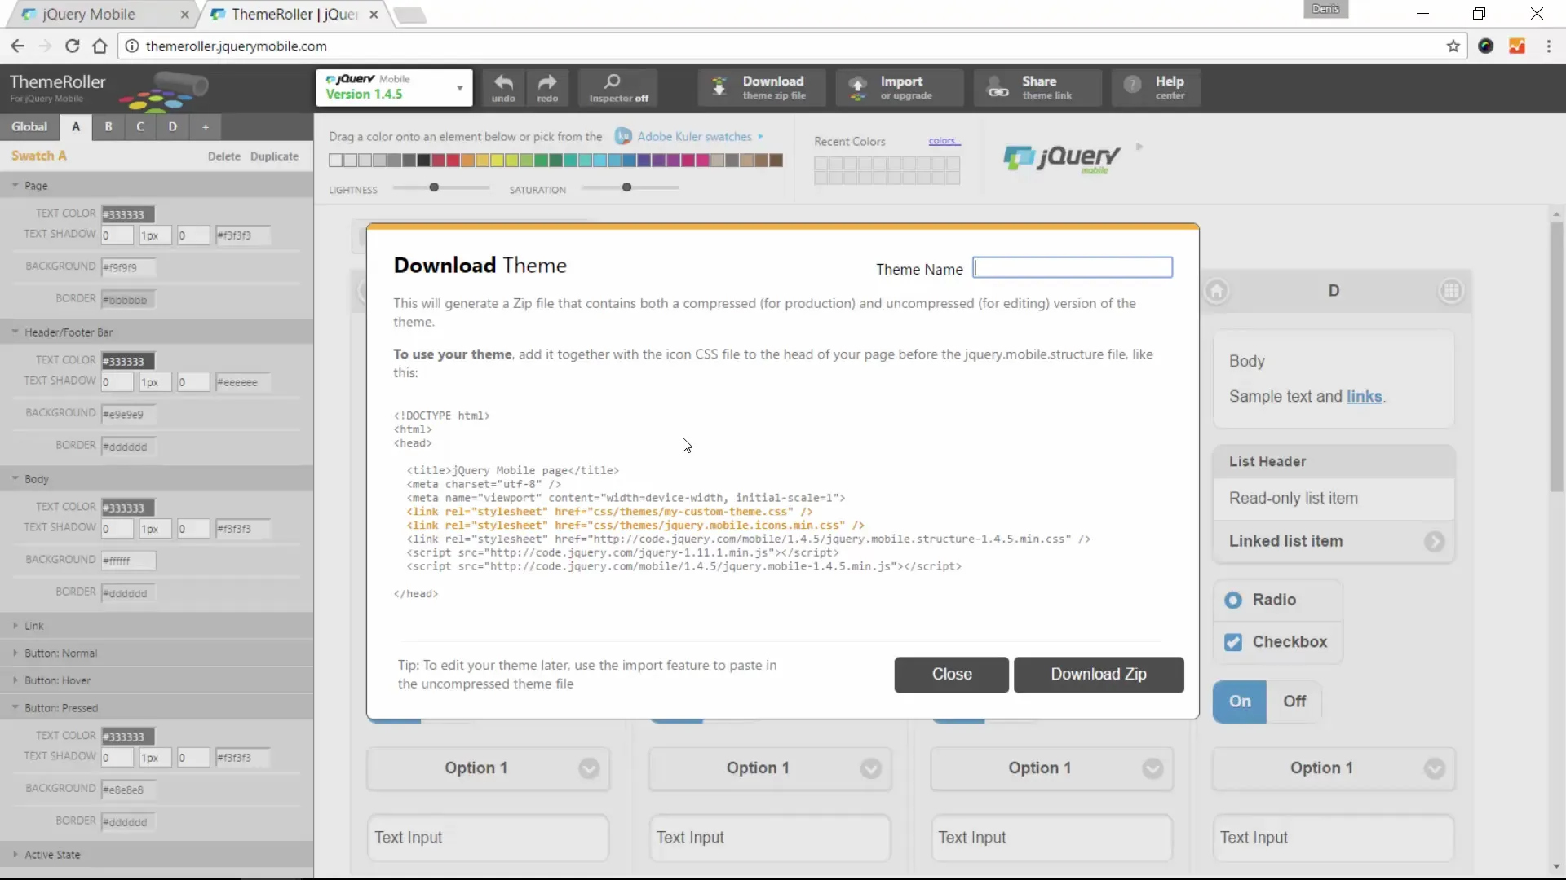Click the Linked list item row
The height and width of the screenshot is (880, 1566).
click(x=1333, y=542)
